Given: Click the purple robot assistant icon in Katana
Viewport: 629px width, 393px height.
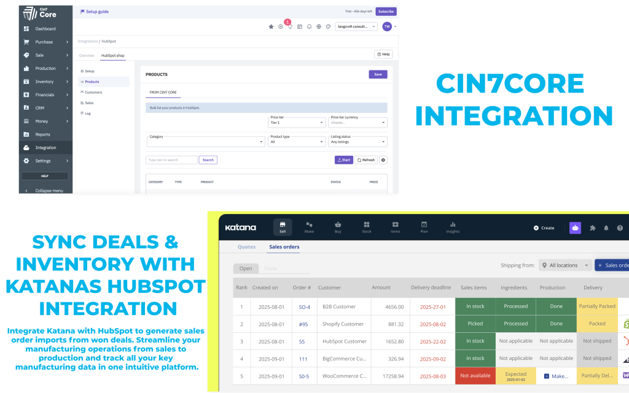Looking at the screenshot, I should (x=575, y=227).
